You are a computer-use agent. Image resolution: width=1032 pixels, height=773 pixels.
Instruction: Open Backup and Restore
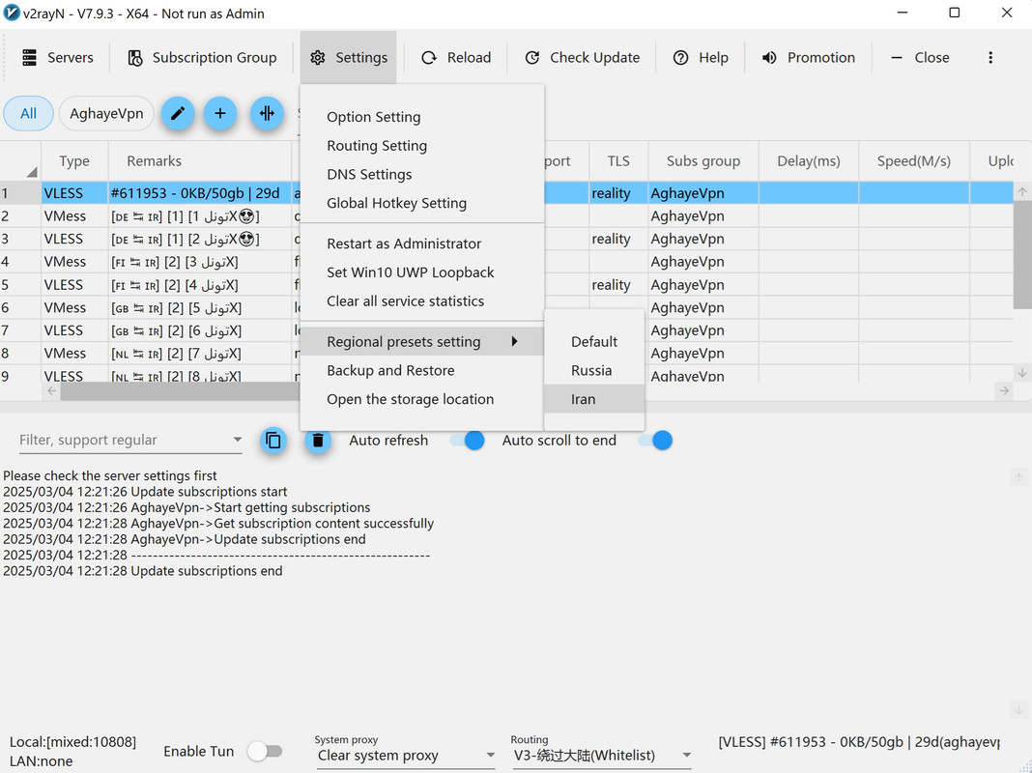pyautogui.click(x=422, y=370)
